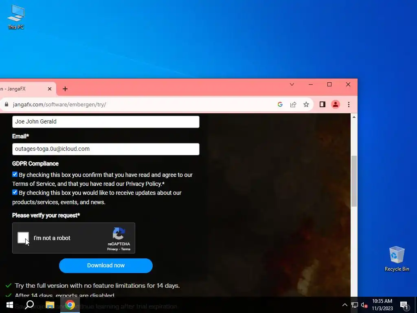
Task: Click the scrollbar up arrow
Action: coord(354,117)
